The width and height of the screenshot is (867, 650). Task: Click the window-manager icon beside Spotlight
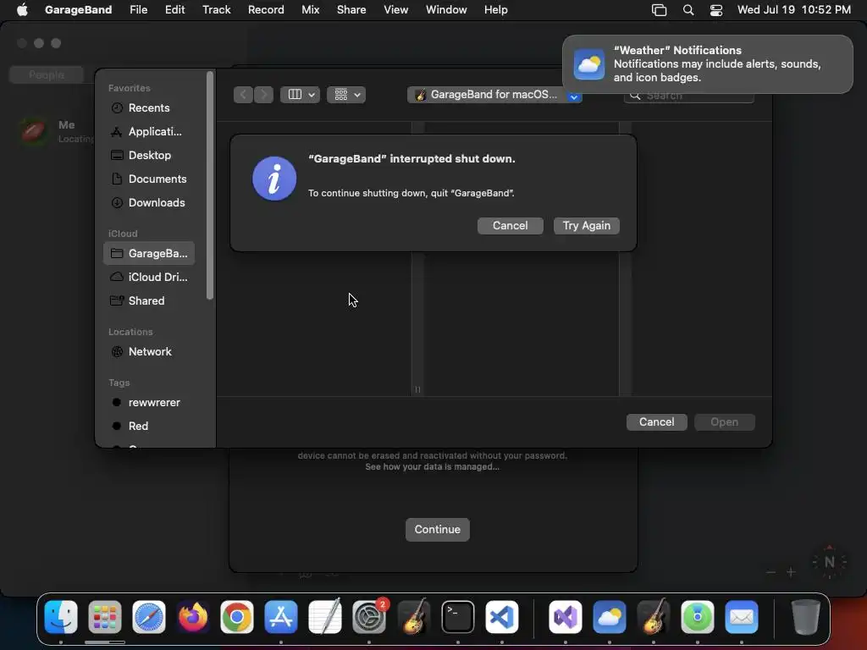click(659, 10)
